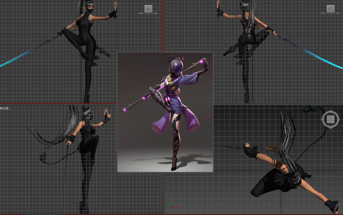The height and width of the screenshot is (215, 343).
Task: Click the top (上) ViewCube face
Action: point(330,119)
